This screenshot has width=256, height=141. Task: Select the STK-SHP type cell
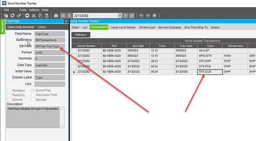click(210, 61)
